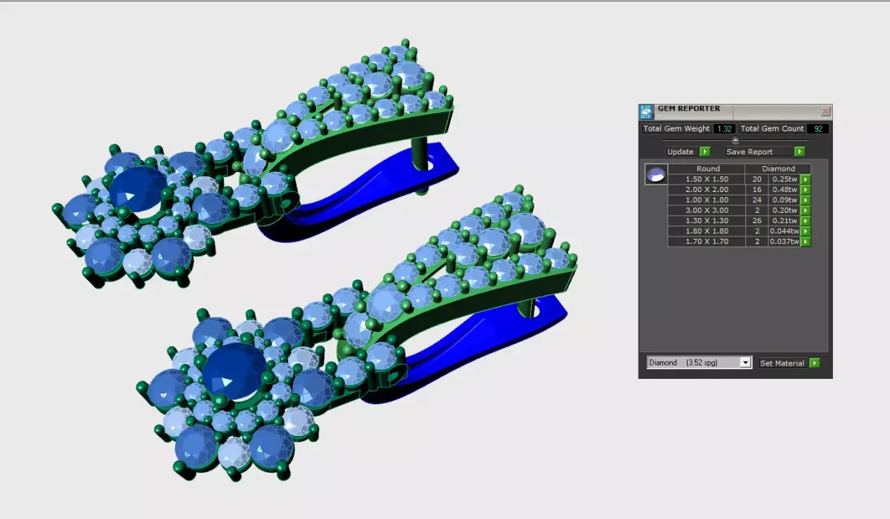
Task: Click the count cell showing 26
Action: click(x=757, y=220)
